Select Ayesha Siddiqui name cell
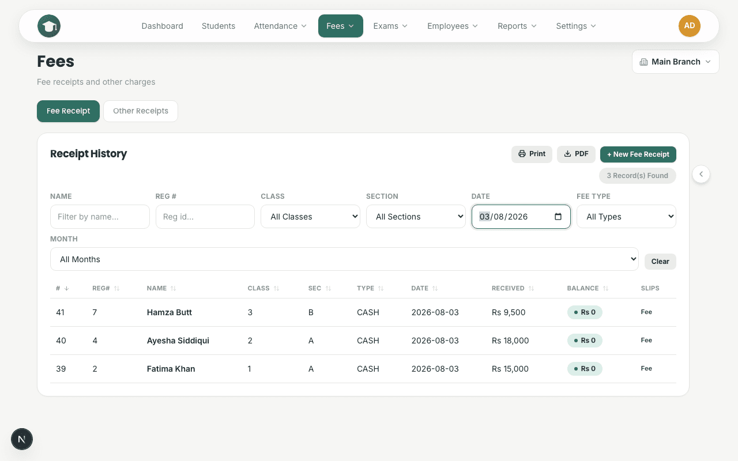 coord(178,341)
